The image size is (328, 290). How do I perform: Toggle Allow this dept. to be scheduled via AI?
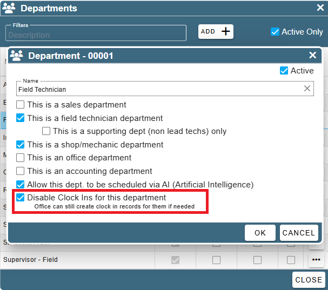click(21, 184)
